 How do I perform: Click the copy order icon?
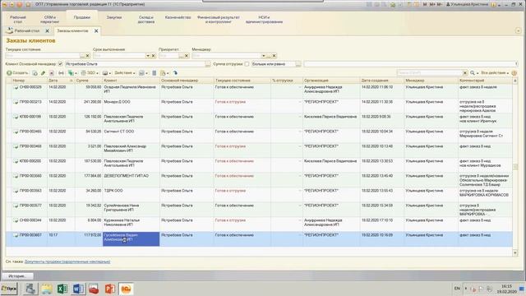35,73
